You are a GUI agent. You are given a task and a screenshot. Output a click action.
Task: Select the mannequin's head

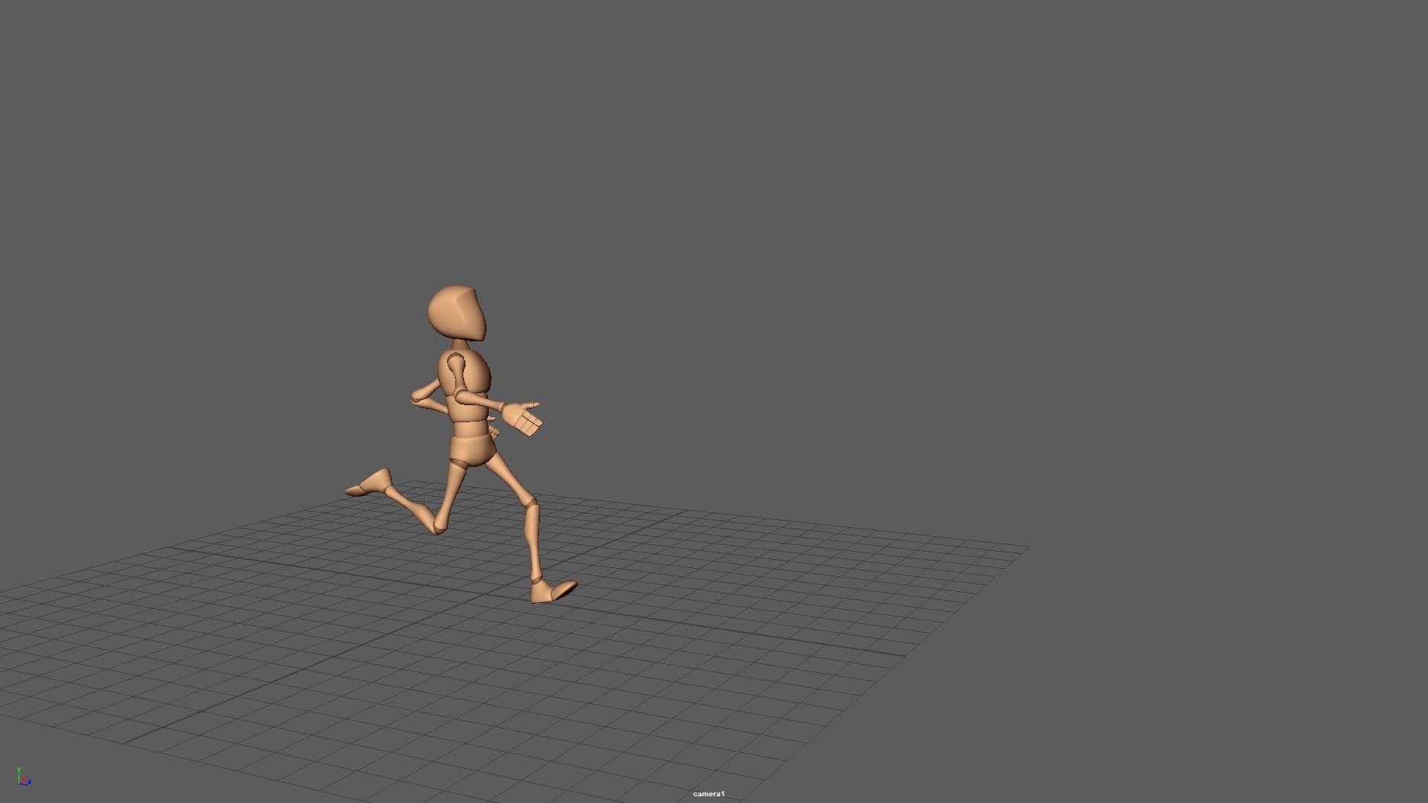(457, 314)
